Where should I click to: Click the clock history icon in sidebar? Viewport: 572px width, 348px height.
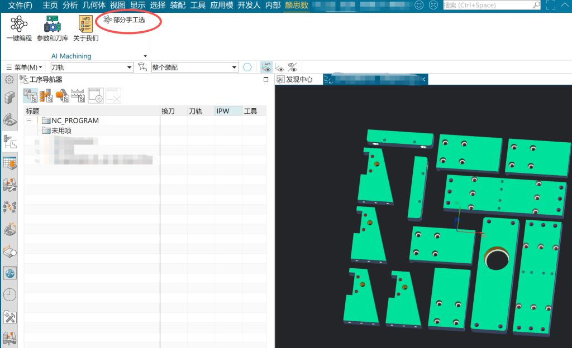[x=9, y=294]
